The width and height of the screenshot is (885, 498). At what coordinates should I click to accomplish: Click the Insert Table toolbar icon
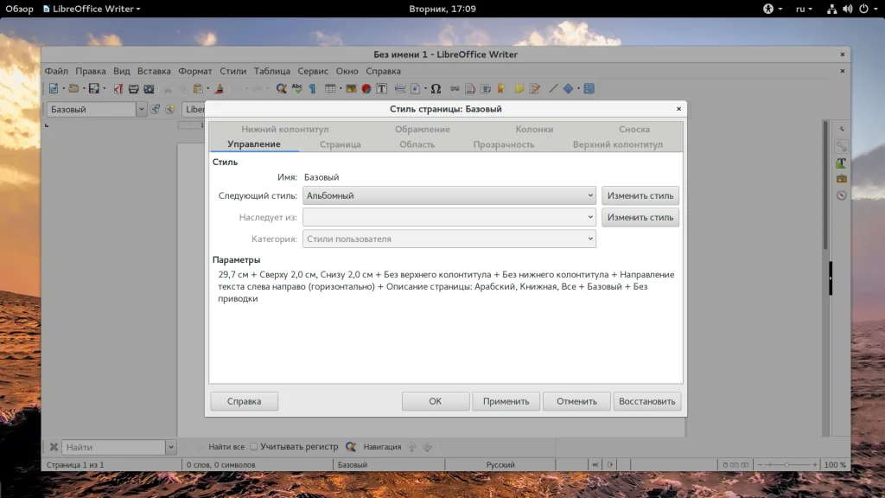click(x=330, y=88)
